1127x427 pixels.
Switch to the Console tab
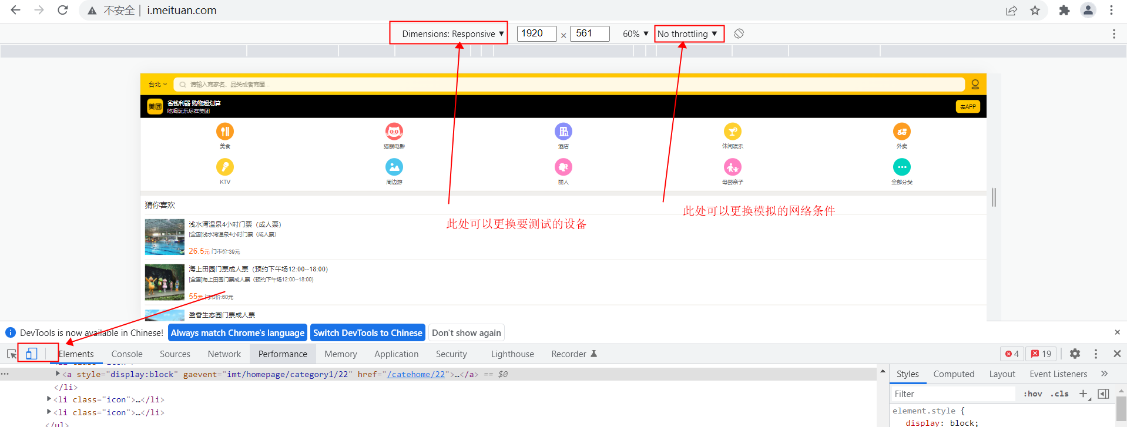tap(127, 354)
